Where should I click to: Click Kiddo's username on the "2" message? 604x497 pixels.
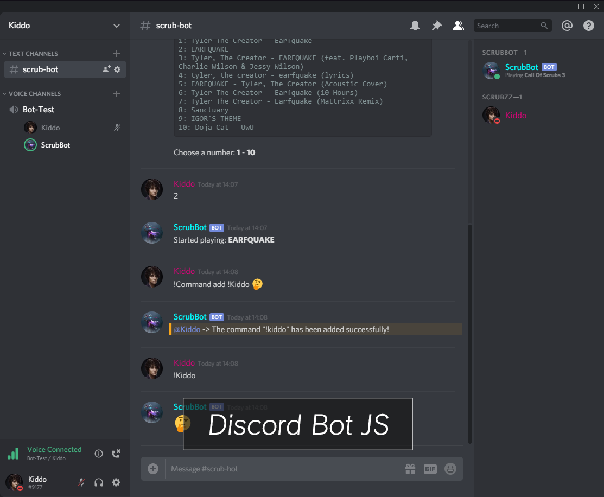coord(184,184)
